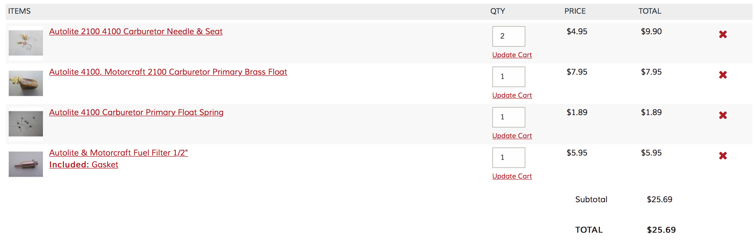Open Autolite & Motorcraft Fuel Filter 1/2" link
Screen dimensions: 755x247
[119, 153]
